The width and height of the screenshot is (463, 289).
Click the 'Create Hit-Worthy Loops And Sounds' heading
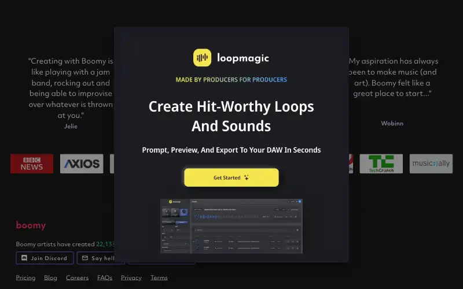(x=231, y=116)
